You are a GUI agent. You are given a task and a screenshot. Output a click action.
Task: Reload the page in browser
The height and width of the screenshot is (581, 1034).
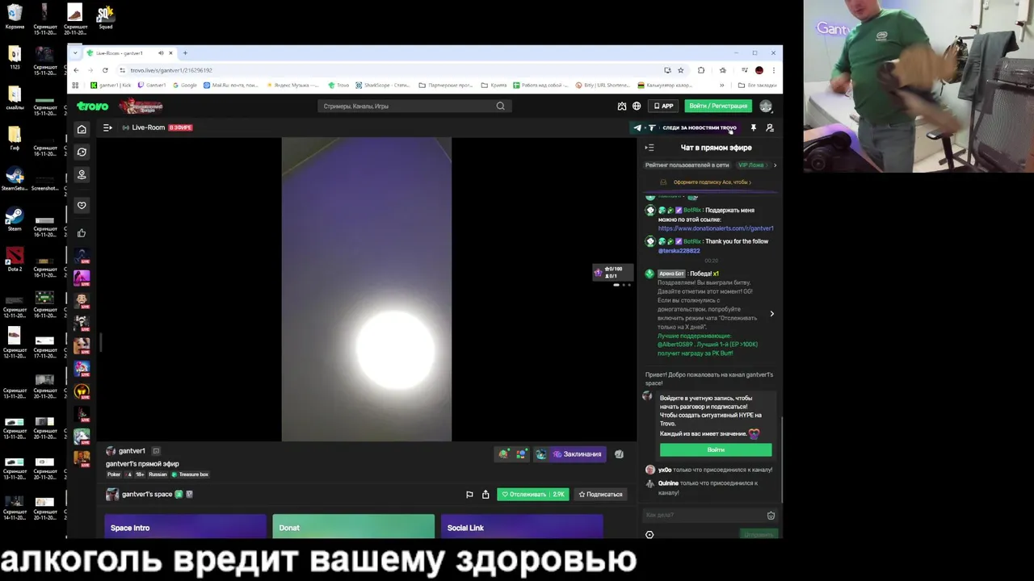pos(105,70)
